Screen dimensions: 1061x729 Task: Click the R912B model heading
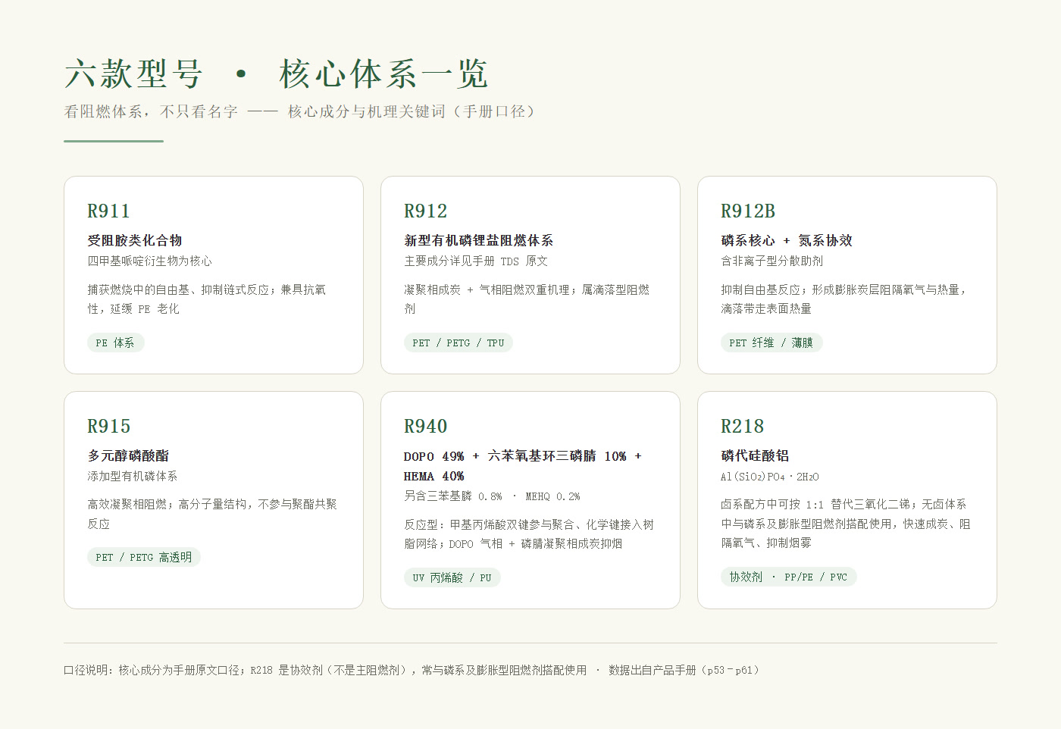coord(748,211)
